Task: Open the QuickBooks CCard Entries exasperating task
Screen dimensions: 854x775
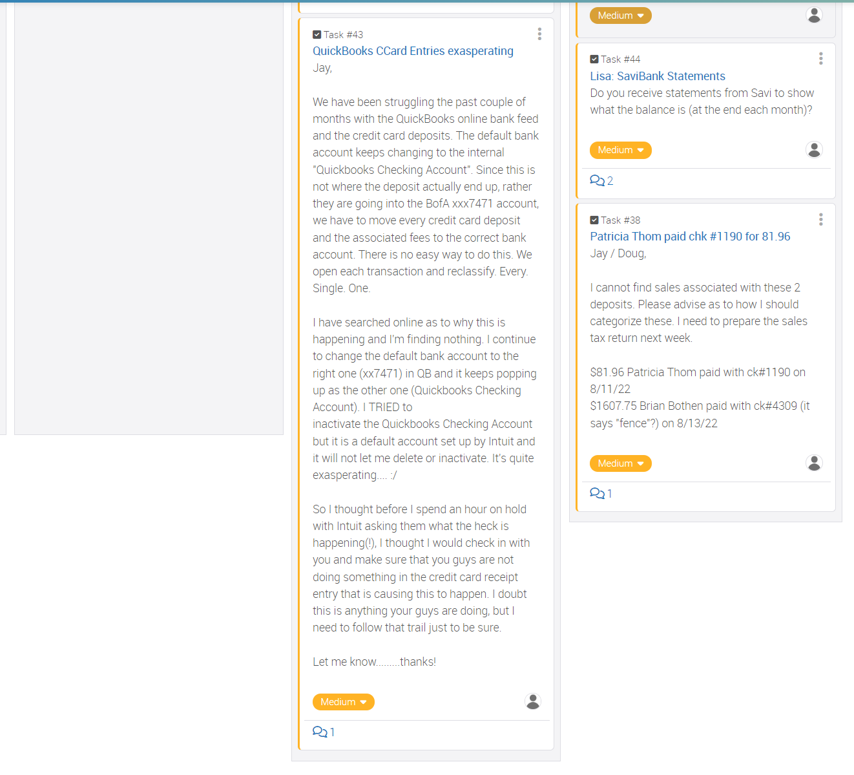Action: (413, 51)
